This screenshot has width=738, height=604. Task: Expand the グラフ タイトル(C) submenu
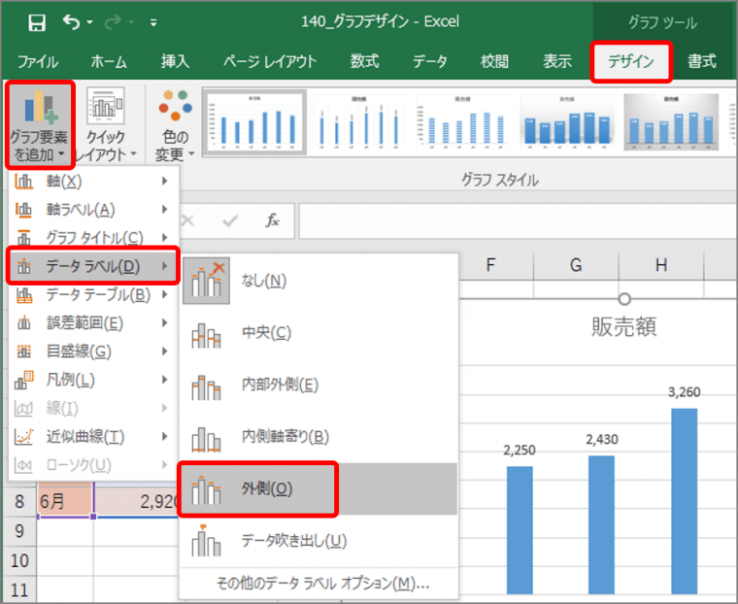coord(93,237)
